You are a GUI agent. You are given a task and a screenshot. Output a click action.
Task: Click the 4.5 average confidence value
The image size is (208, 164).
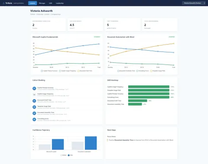point(72,25)
